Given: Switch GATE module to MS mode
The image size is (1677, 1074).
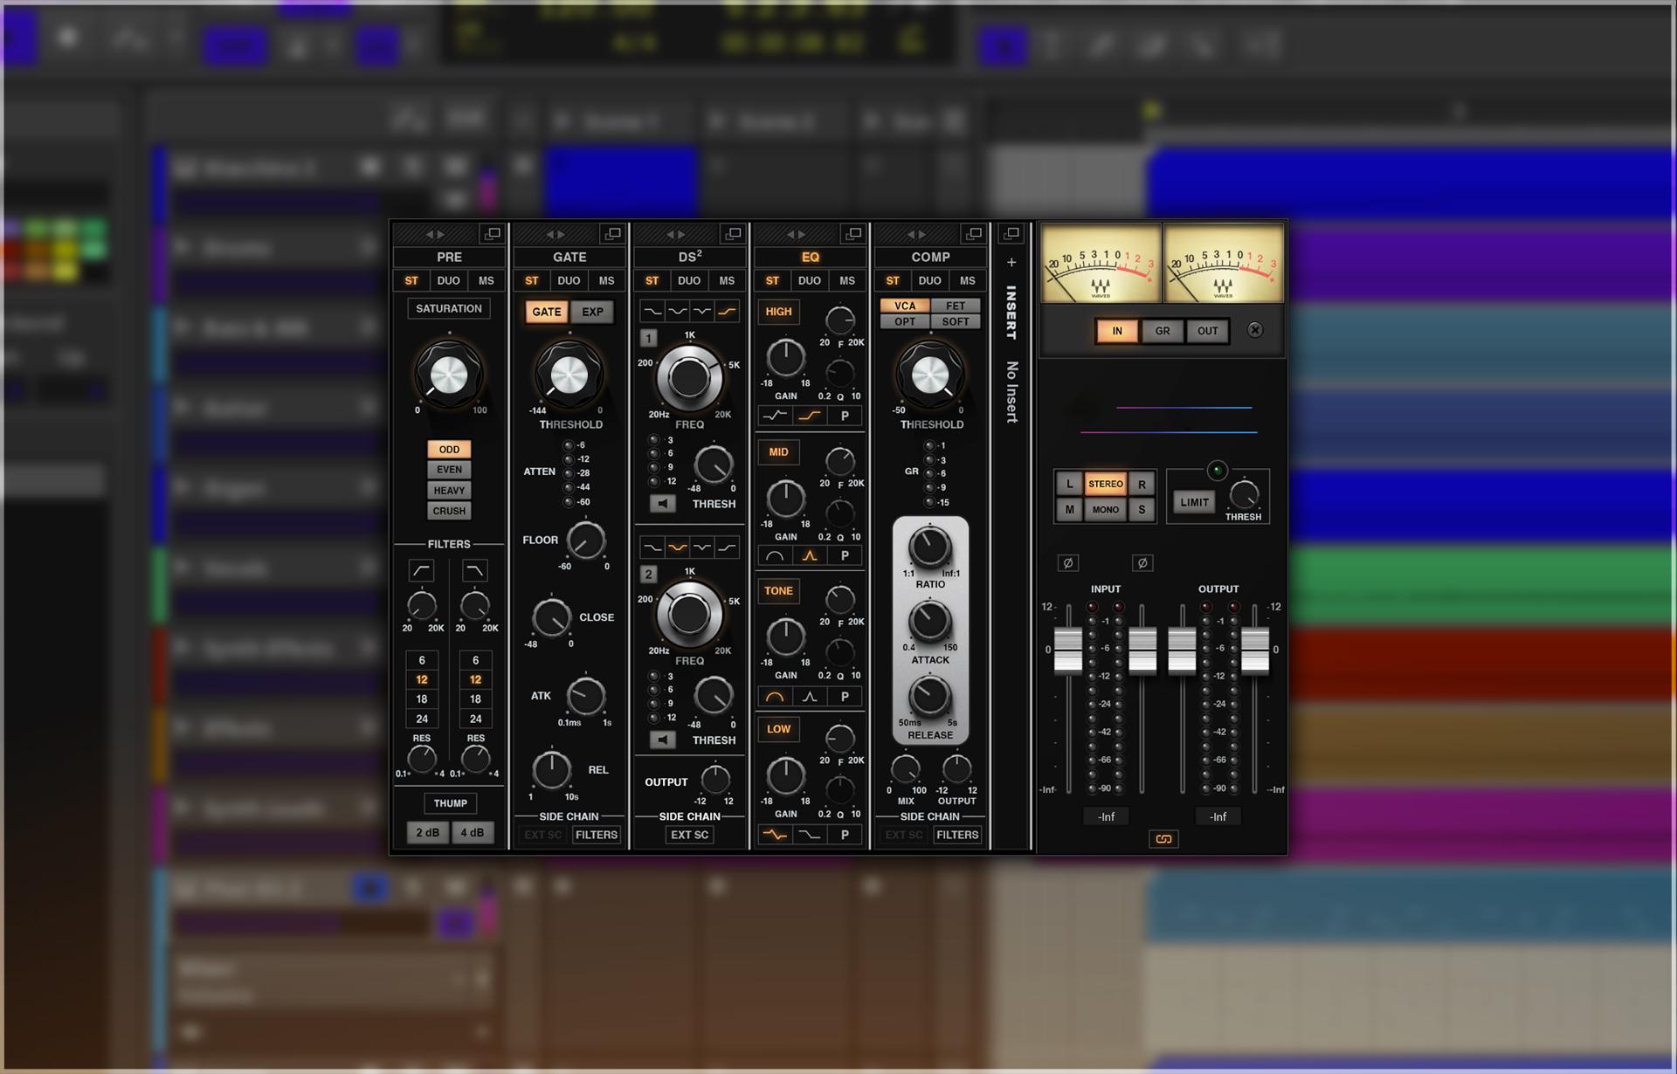Looking at the screenshot, I should (606, 280).
